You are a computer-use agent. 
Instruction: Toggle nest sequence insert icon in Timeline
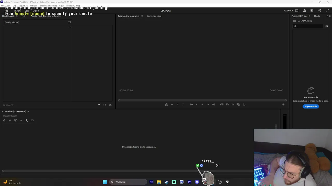pos(4,120)
